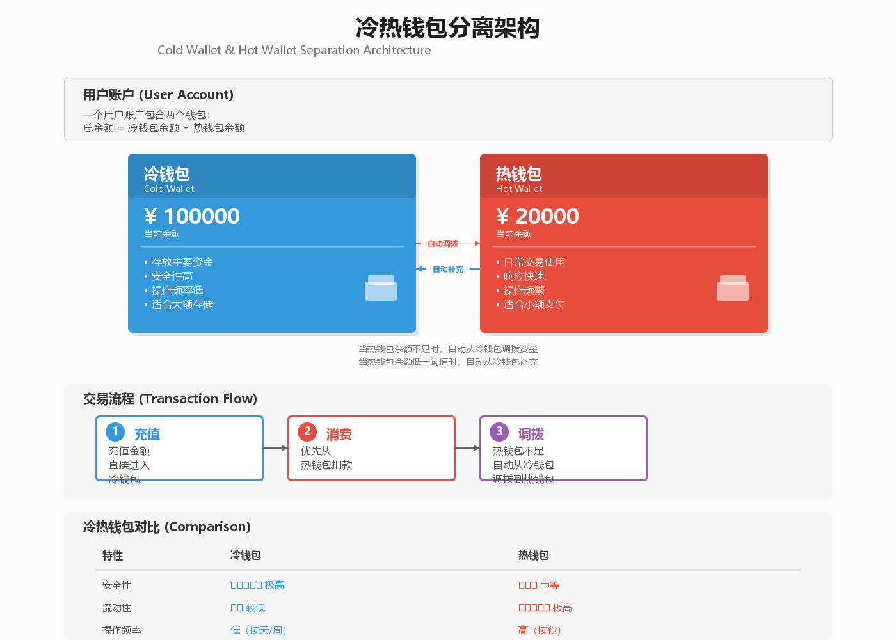Open the 调拨 step box
Screen dimensions: 896x640
coord(563,448)
